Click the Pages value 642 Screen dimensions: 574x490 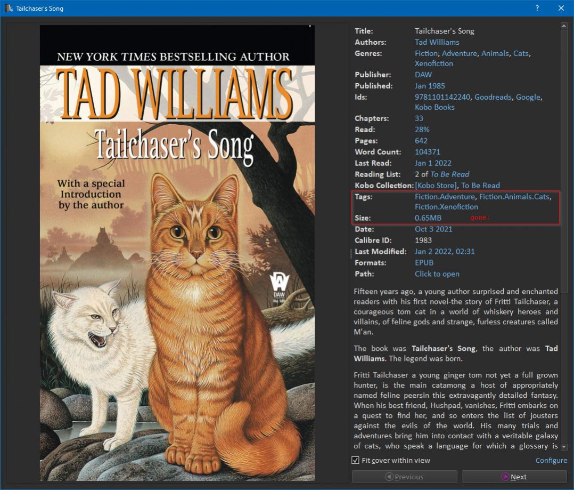[x=421, y=141]
